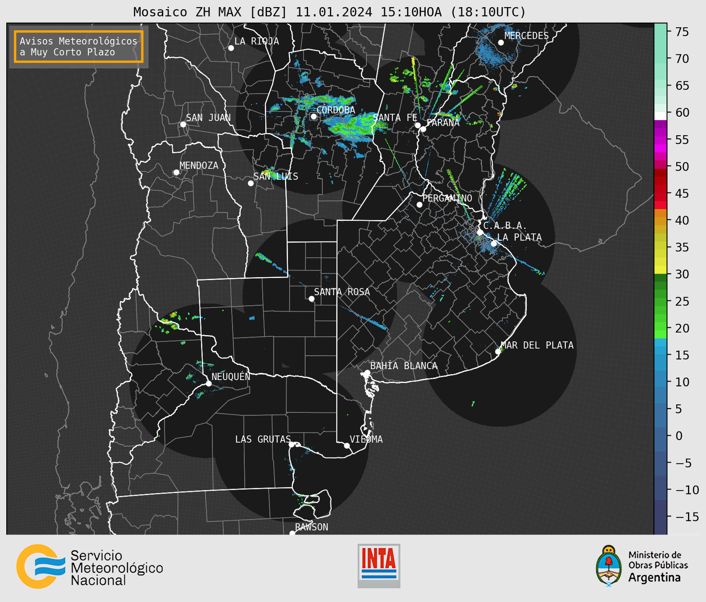The height and width of the screenshot is (602, 706).
Task: Click the INTA logo
Action: tap(379, 566)
